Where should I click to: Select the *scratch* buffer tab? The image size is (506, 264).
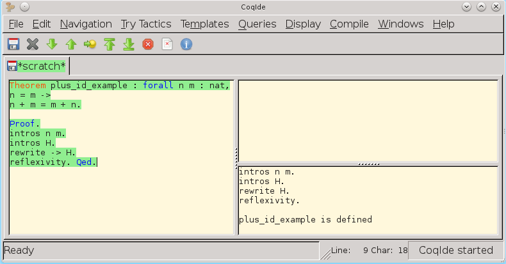(37, 66)
